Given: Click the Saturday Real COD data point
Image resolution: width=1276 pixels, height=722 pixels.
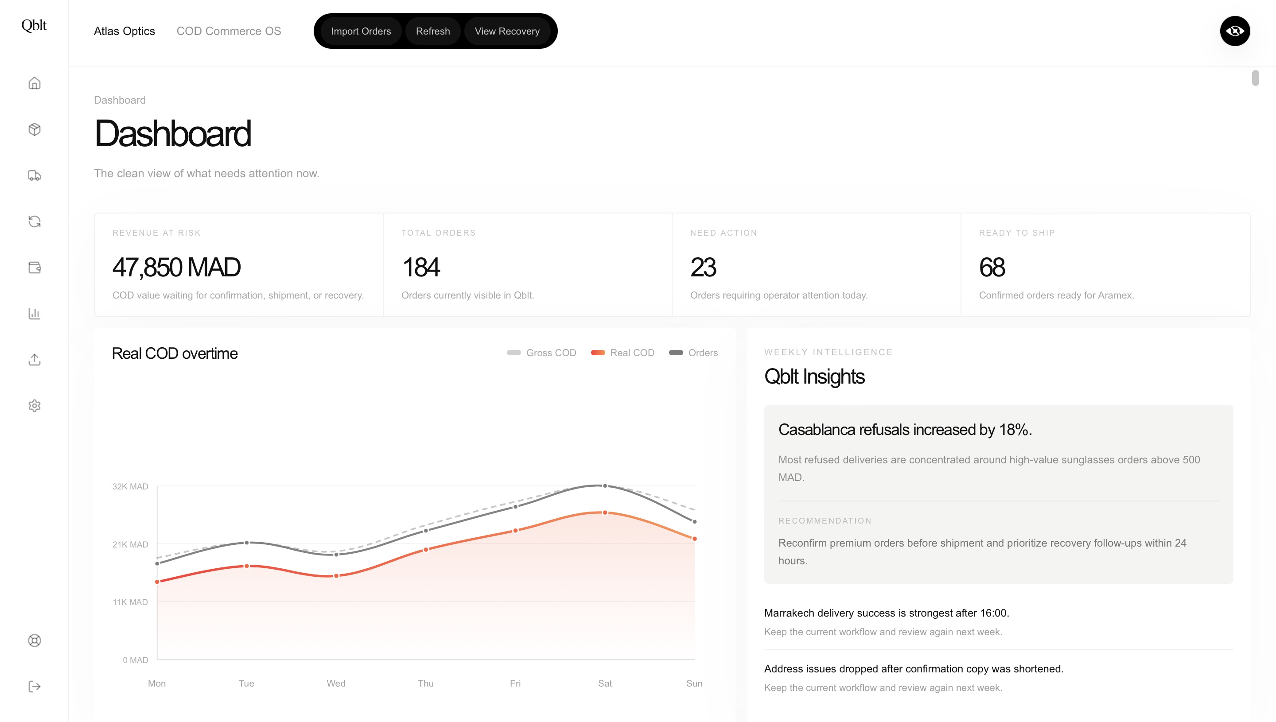Looking at the screenshot, I should click(x=605, y=512).
